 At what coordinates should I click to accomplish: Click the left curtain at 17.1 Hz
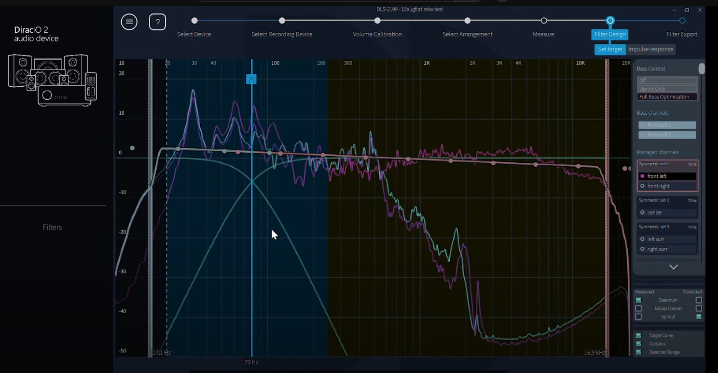coord(150,208)
